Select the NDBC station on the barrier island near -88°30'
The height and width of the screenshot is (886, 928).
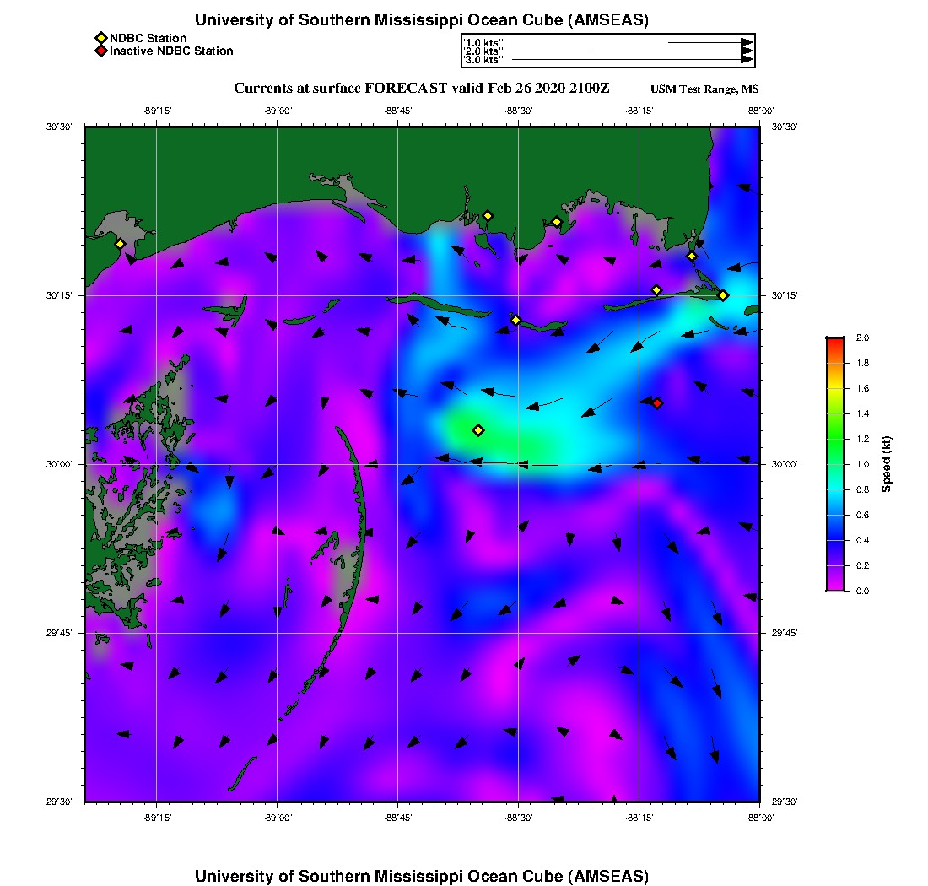point(515,320)
